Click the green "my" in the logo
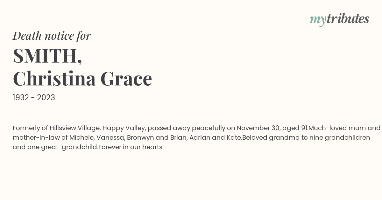This screenshot has height=200, width=382. point(318,20)
